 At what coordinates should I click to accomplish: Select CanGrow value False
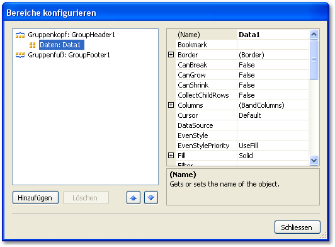coord(273,75)
